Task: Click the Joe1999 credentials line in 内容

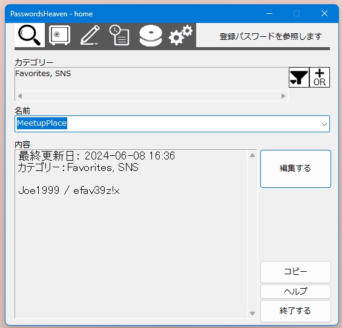Action: click(x=69, y=191)
